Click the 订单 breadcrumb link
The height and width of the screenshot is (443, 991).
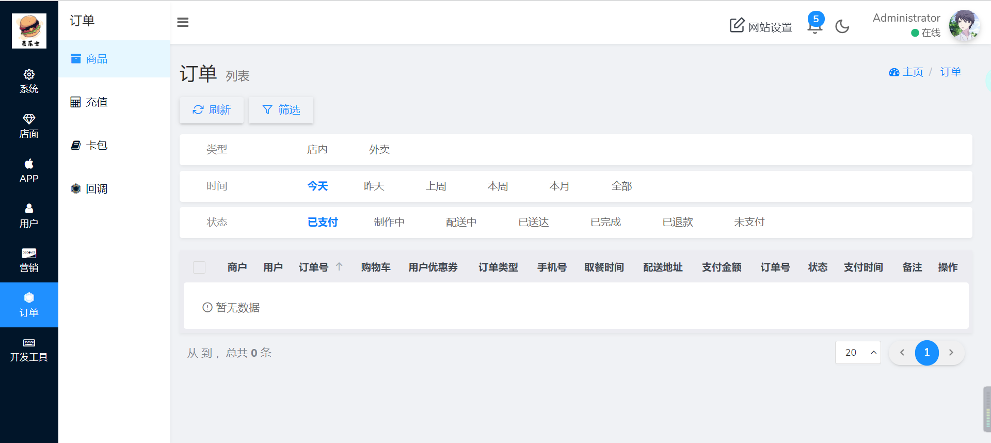point(951,72)
